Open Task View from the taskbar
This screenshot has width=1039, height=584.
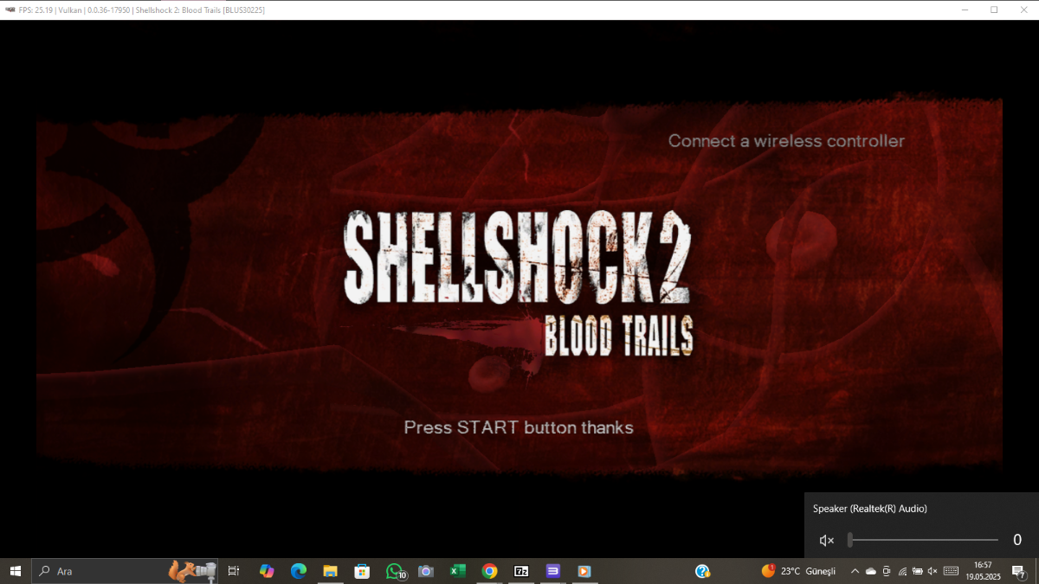(234, 571)
